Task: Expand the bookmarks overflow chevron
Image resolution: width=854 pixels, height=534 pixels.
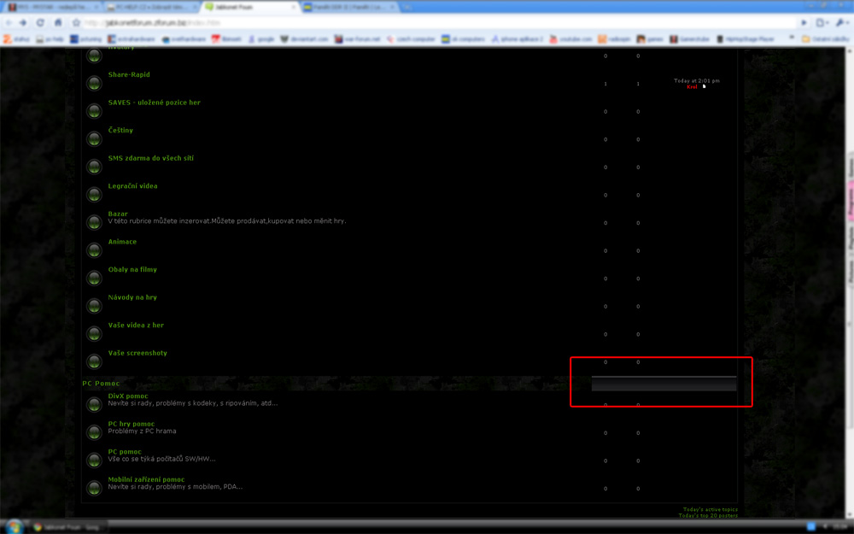Action: [x=792, y=38]
